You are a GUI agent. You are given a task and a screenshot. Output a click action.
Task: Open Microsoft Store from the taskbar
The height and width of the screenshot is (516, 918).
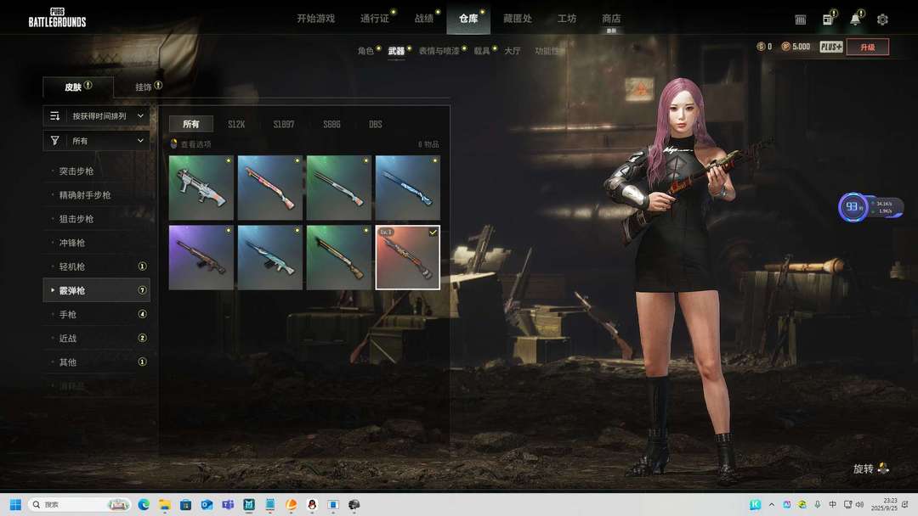click(185, 504)
